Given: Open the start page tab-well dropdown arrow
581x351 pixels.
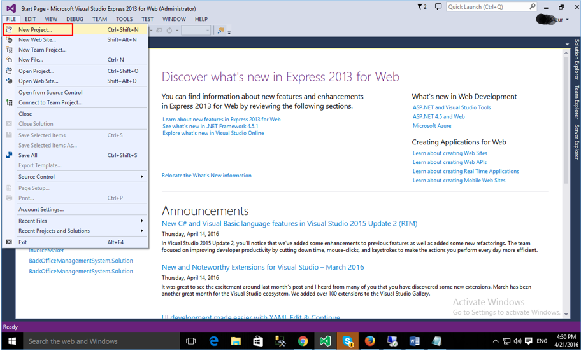Looking at the screenshot, I should [567, 44].
